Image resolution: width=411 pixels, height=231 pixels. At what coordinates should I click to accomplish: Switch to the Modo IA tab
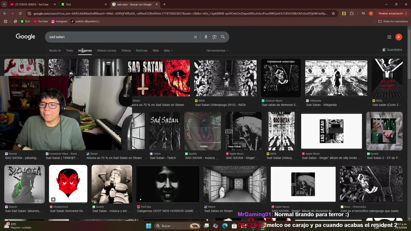55,50
